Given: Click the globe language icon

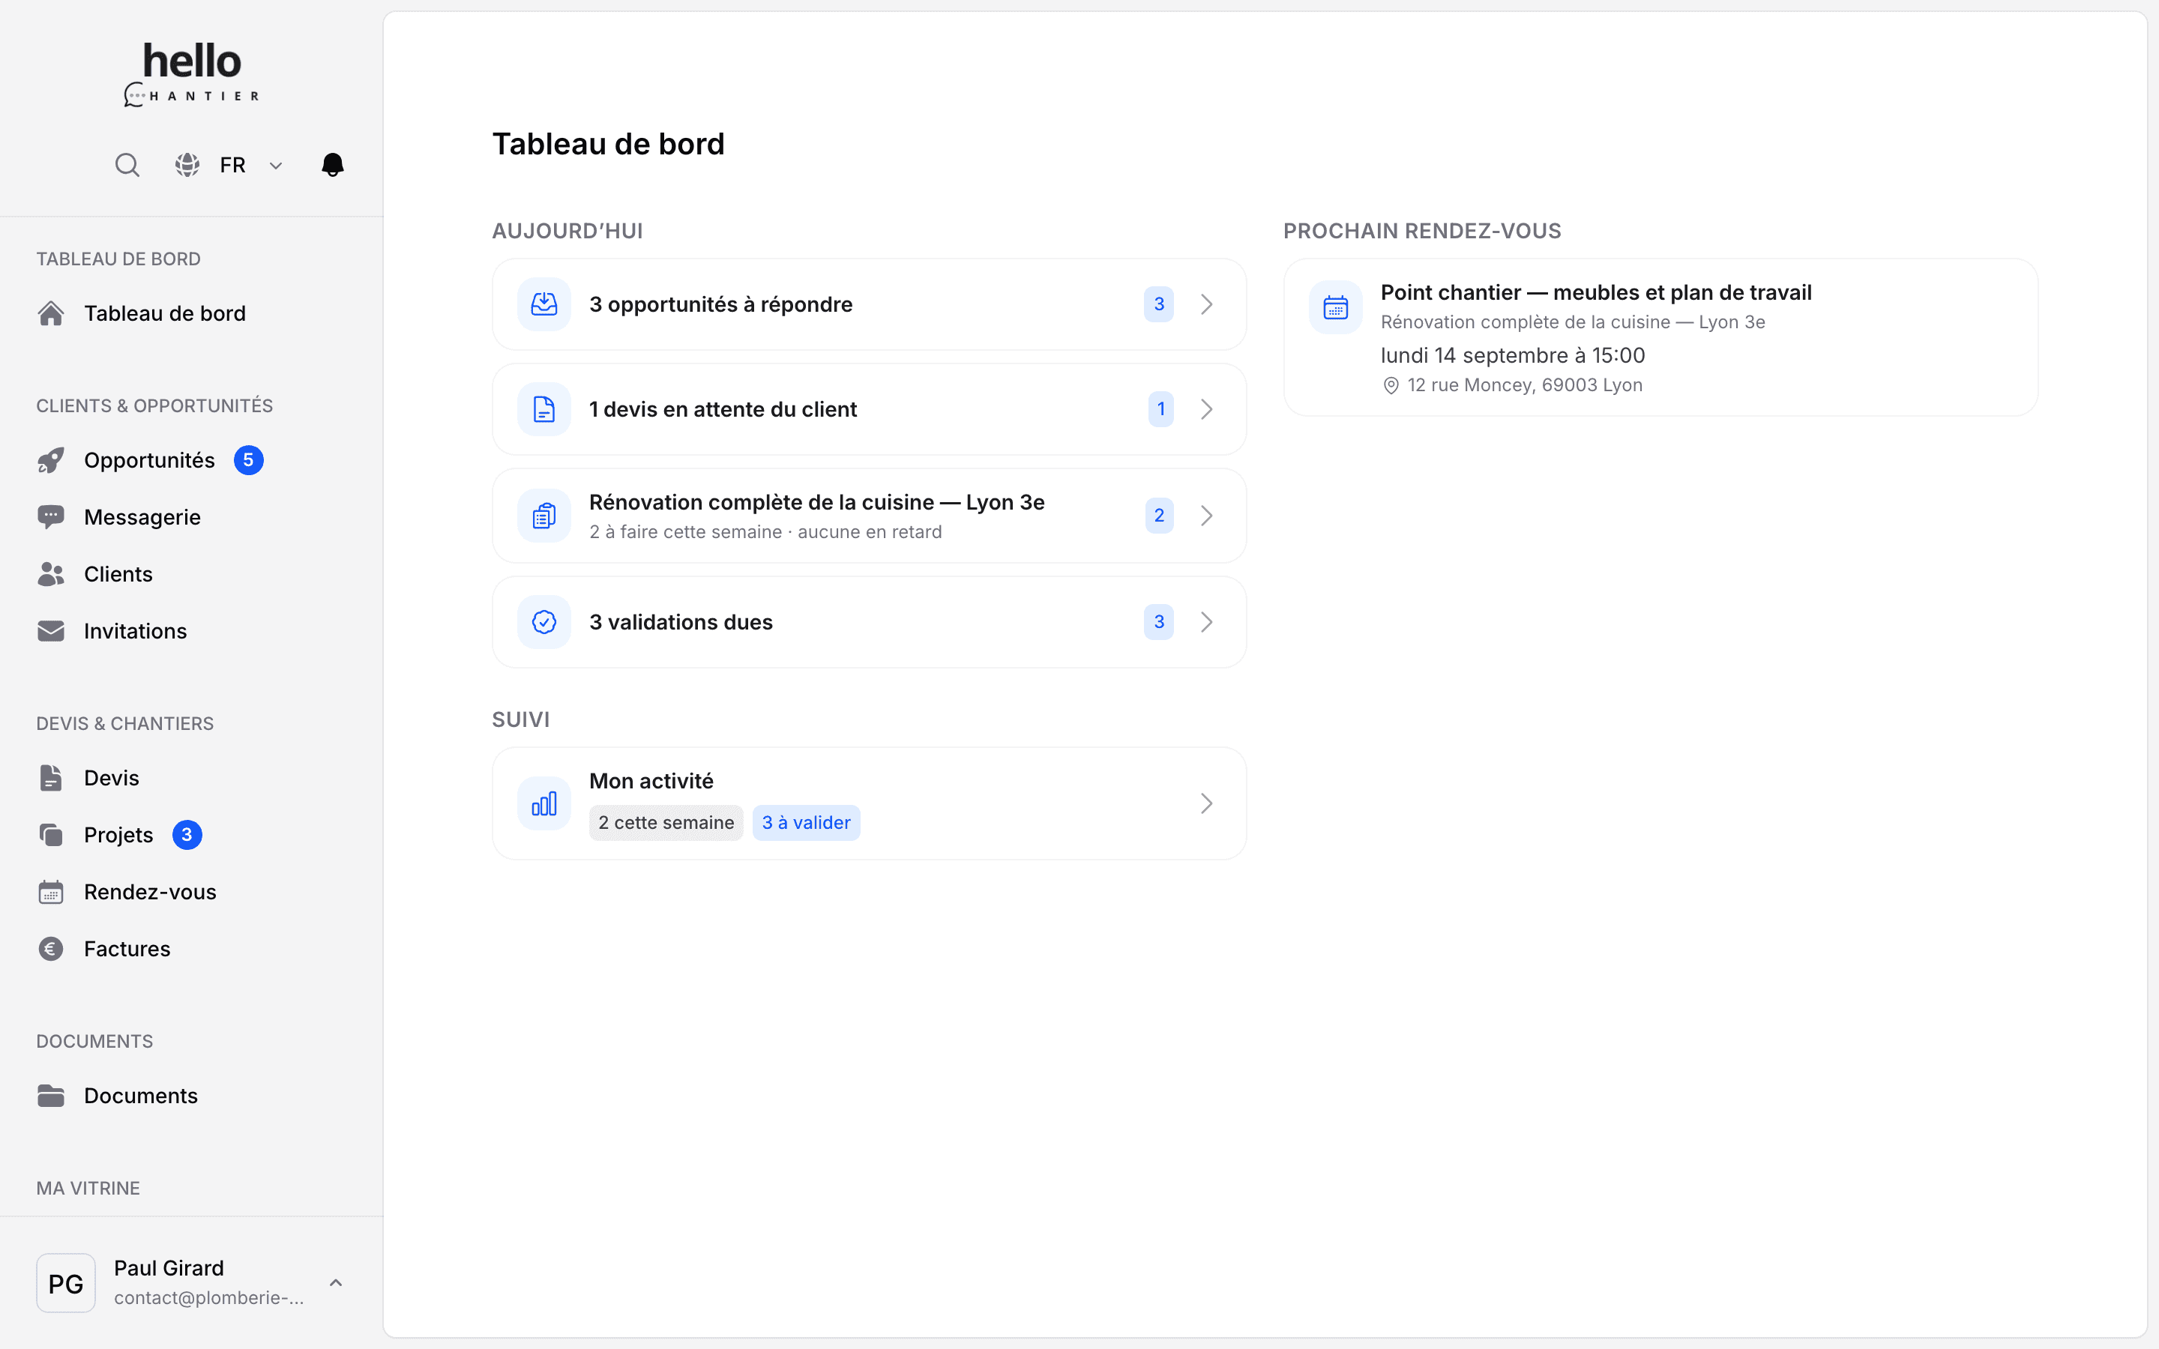Looking at the screenshot, I should point(187,165).
